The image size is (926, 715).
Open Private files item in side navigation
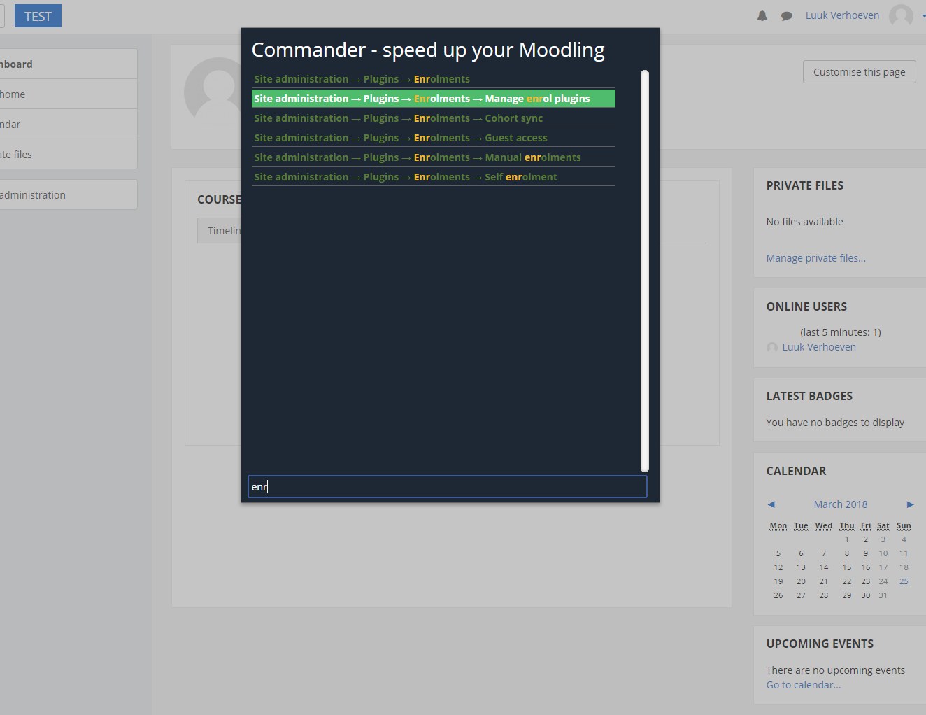[69, 154]
